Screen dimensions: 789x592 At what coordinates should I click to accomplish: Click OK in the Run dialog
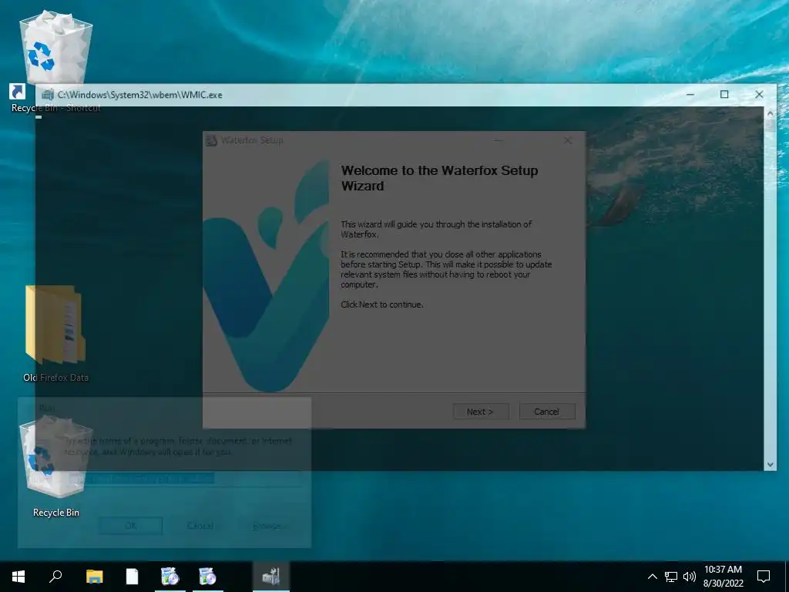[131, 526]
